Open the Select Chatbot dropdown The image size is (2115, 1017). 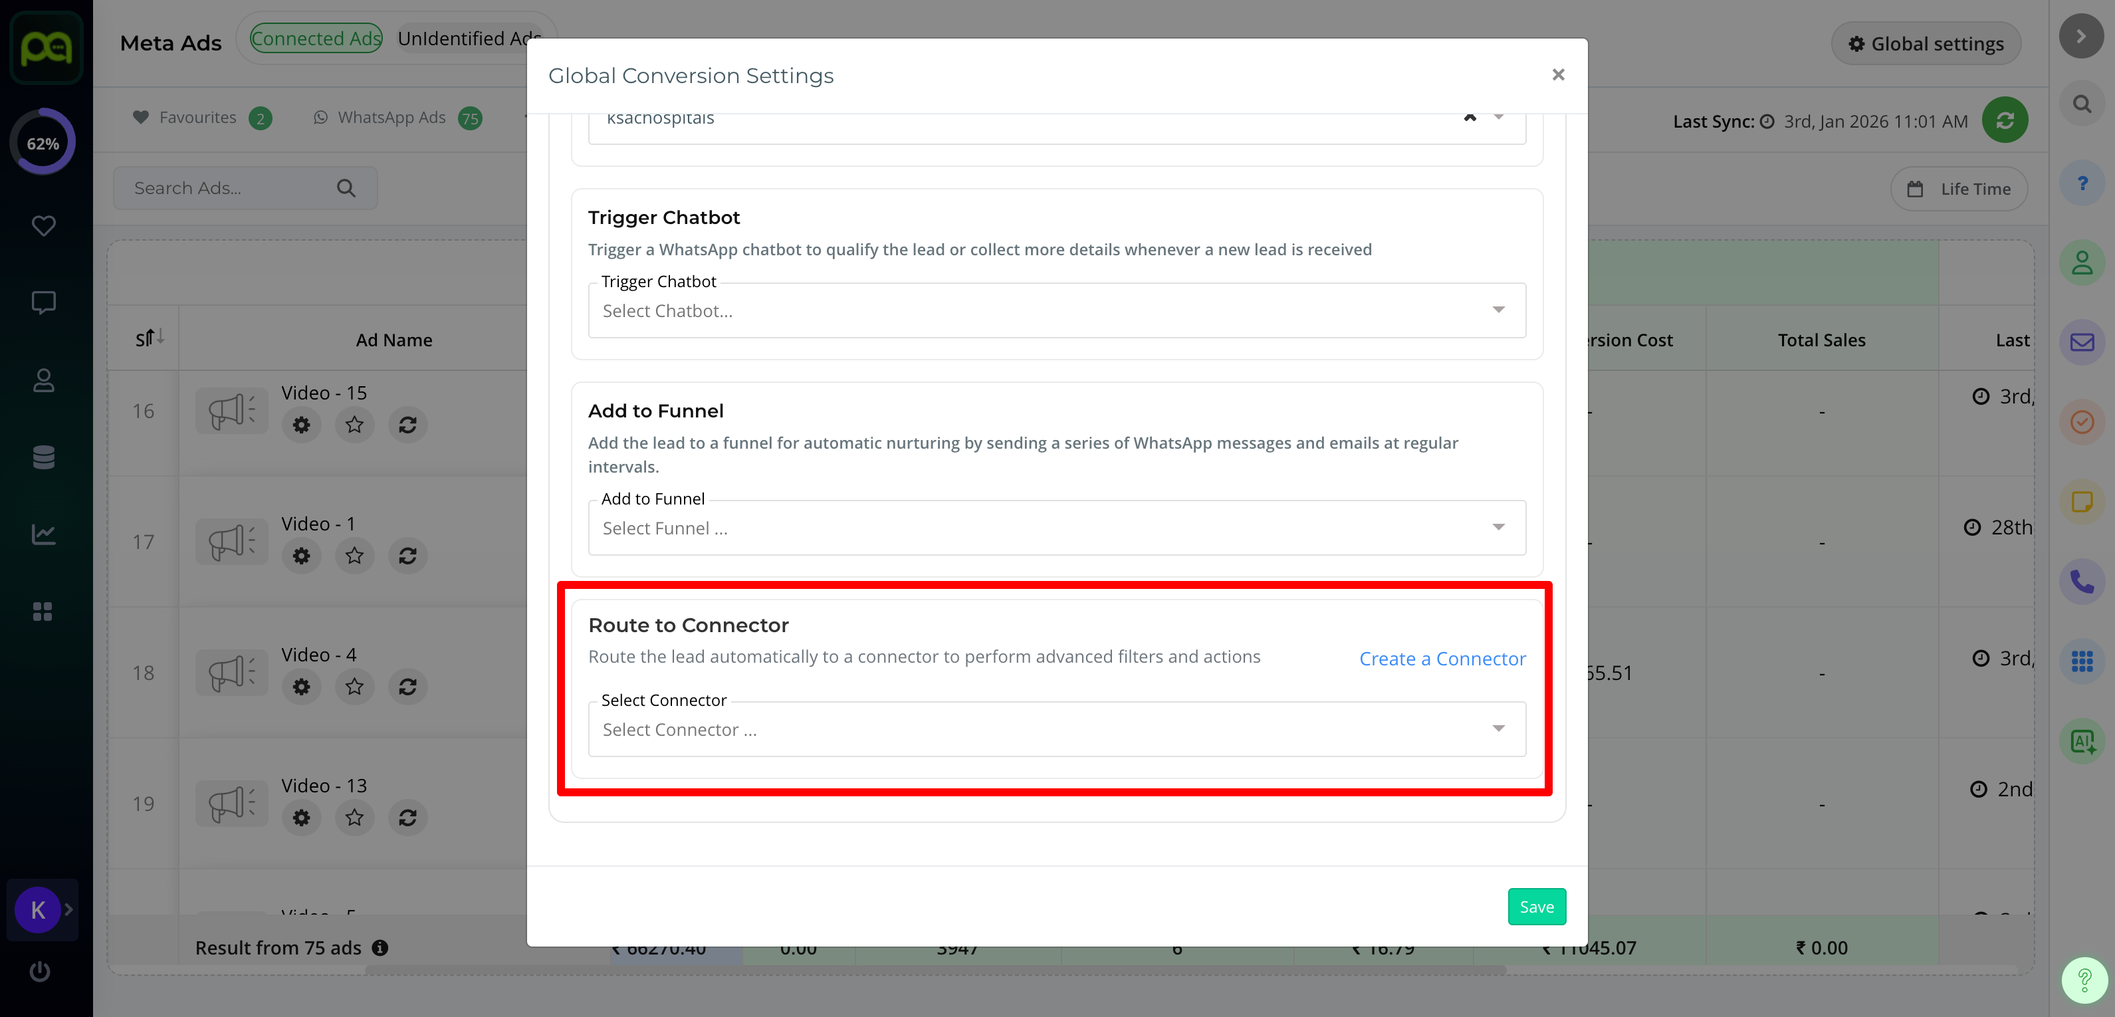coord(1056,311)
